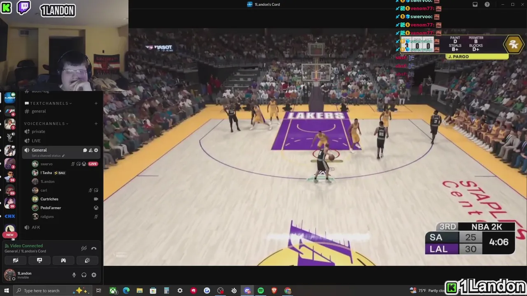
Task: Edit General voice channel settings gear
Action: (x=96, y=150)
